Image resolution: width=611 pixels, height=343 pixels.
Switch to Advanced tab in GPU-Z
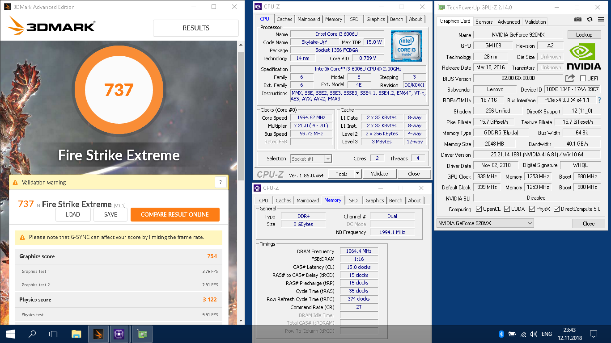pos(509,21)
